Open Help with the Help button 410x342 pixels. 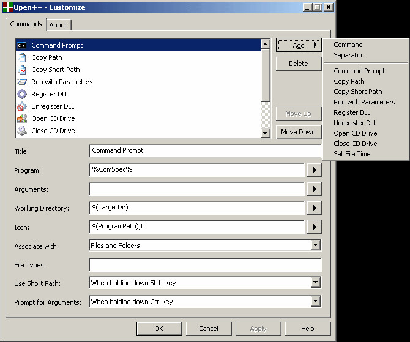308,329
